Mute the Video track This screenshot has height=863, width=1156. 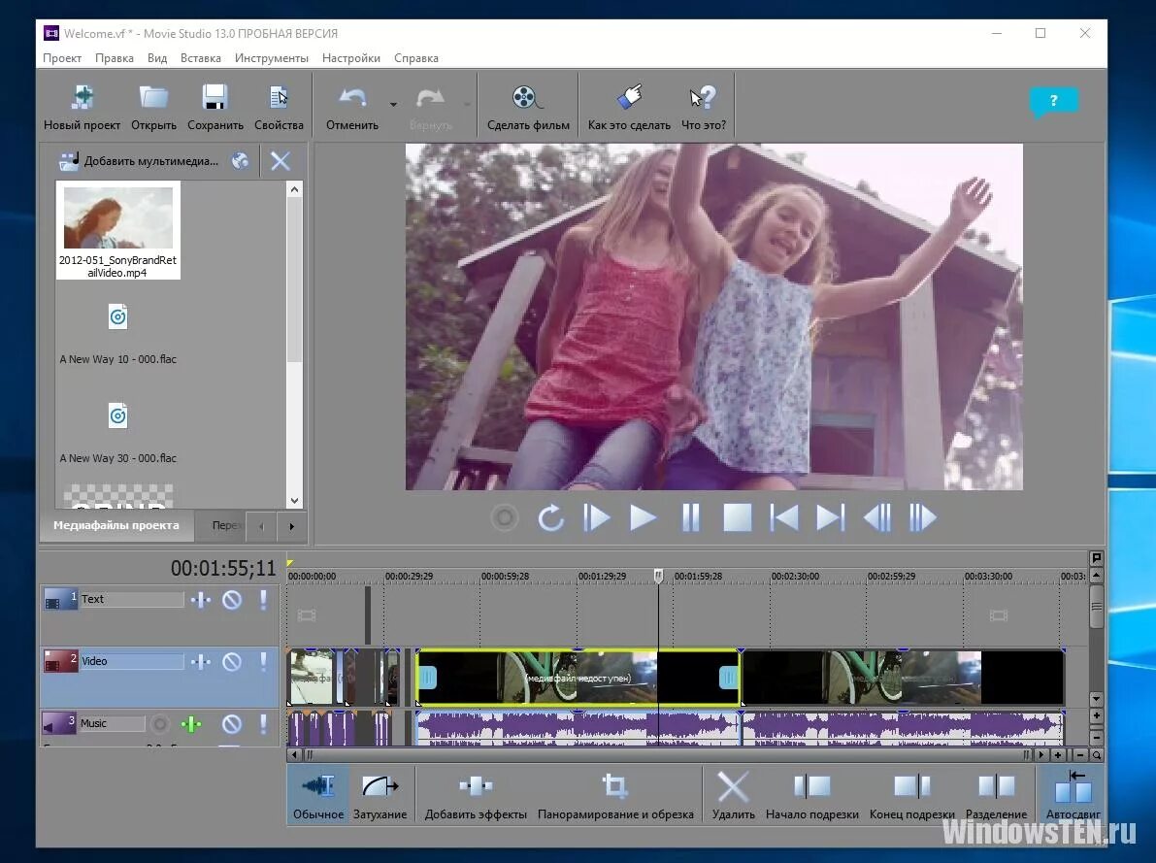232,662
